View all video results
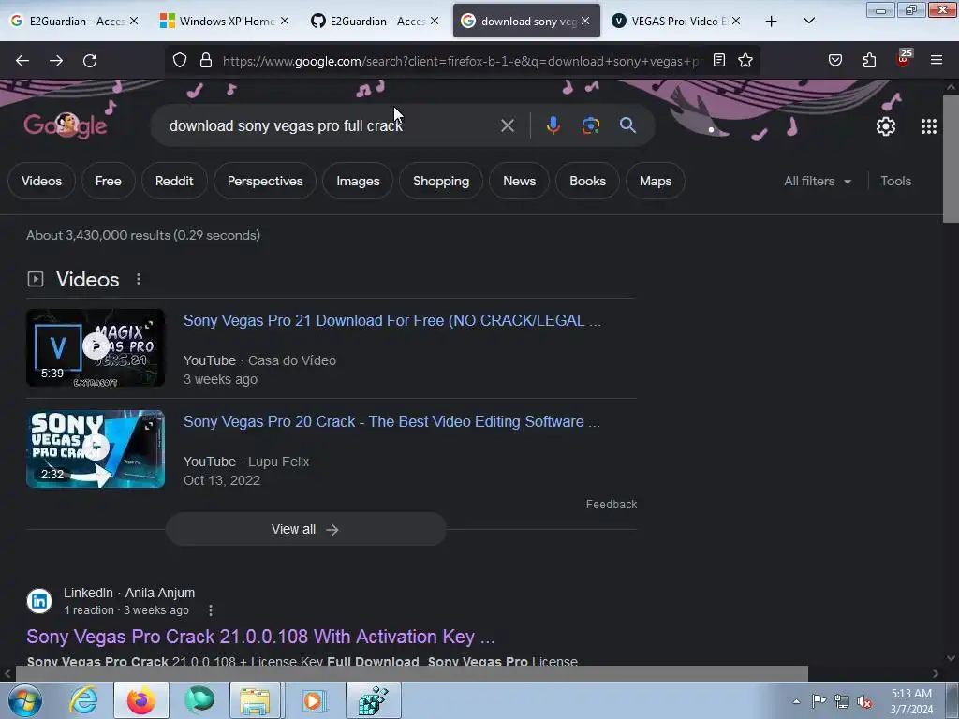The width and height of the screenshot is (959, 719). coord(306,530)
